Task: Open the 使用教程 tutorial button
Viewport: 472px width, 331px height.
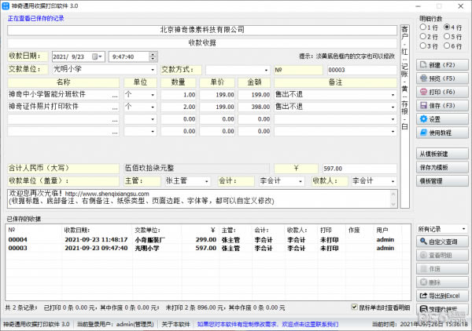Action: click(x=441, y=132)
